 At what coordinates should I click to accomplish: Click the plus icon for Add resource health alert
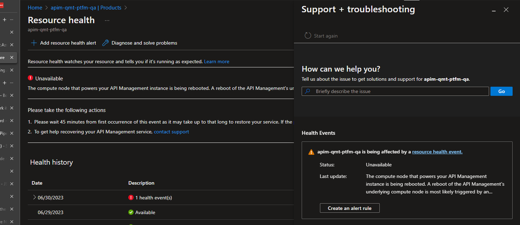[x=34, y=43]
